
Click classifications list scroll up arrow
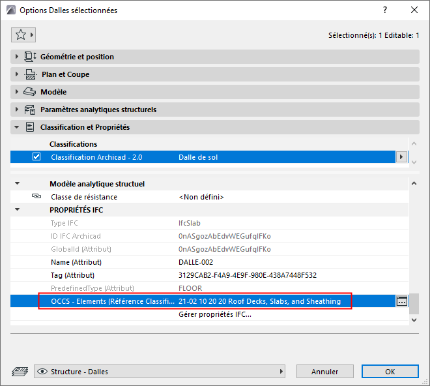[x=414, y=143]
